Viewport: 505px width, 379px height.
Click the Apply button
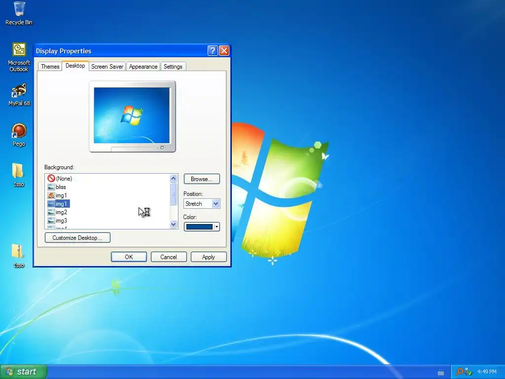[x=209, y=257]
